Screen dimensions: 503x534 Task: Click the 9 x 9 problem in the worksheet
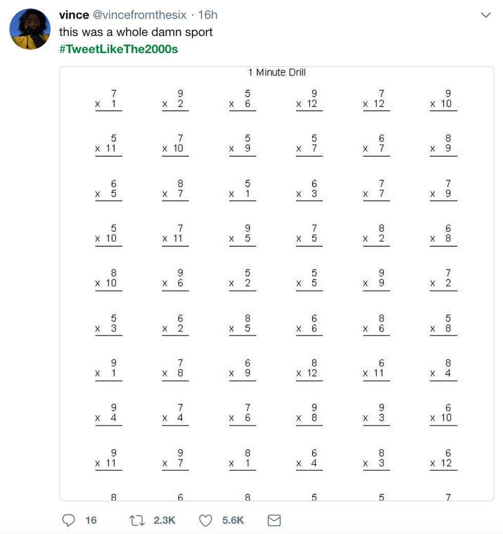tap(376, 278)
